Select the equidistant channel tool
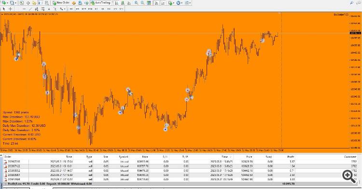This screenshot has width=362, height=189. (36, 9)
